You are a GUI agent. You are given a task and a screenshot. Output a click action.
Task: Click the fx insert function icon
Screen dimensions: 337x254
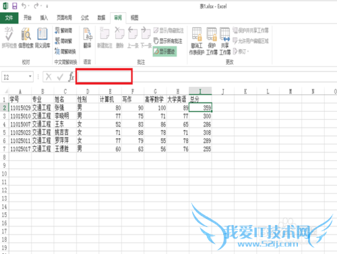71,77
